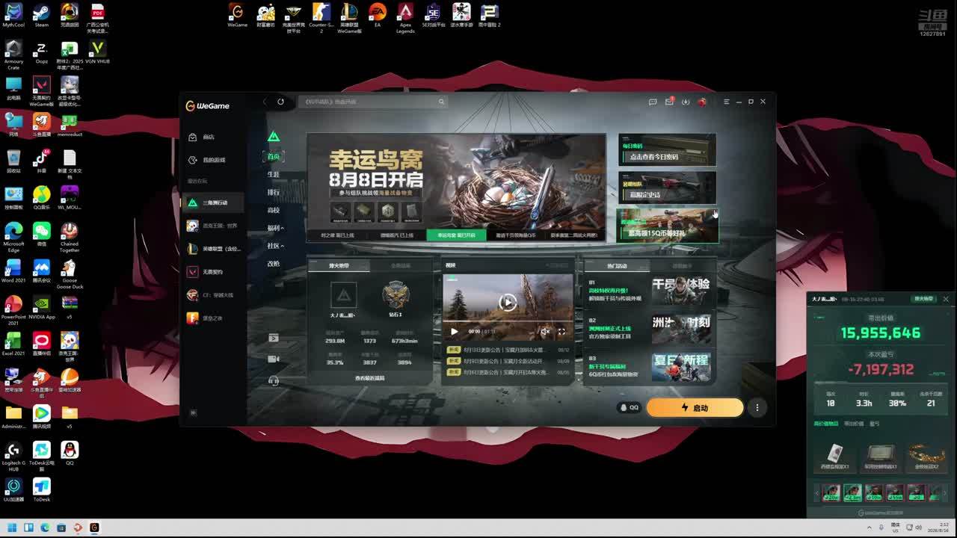Open the Apex Legends desktop shortcut

point(405,18)
